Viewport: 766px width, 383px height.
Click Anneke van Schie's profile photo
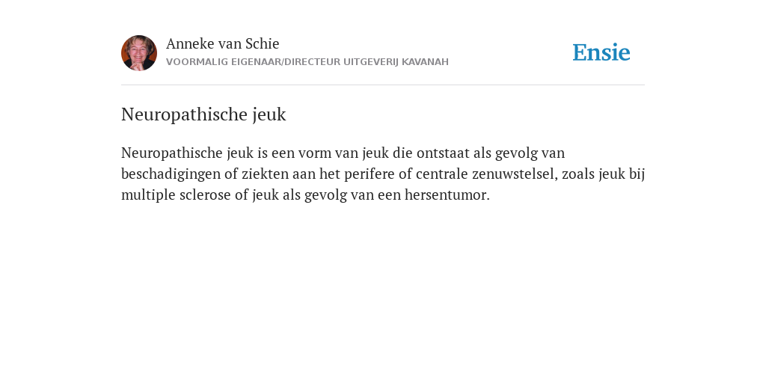click(x=139, y=53)
